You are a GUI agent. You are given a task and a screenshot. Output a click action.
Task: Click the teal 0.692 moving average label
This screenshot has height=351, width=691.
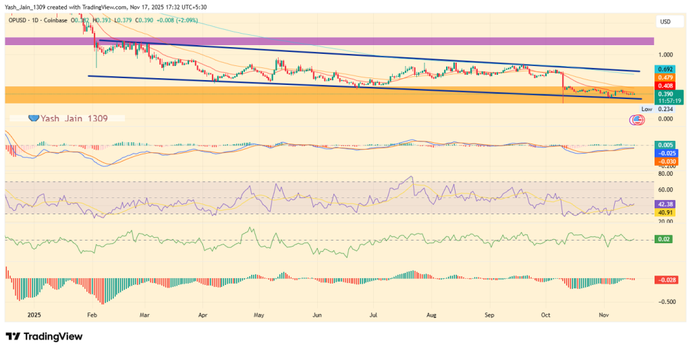point(664,69)
